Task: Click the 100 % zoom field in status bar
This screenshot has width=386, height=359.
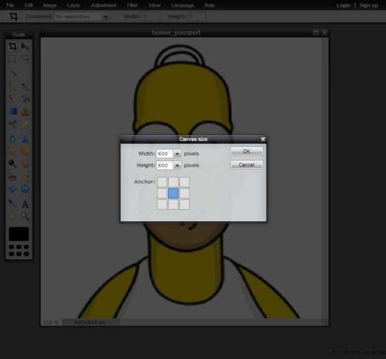Action: click(51, 322)
